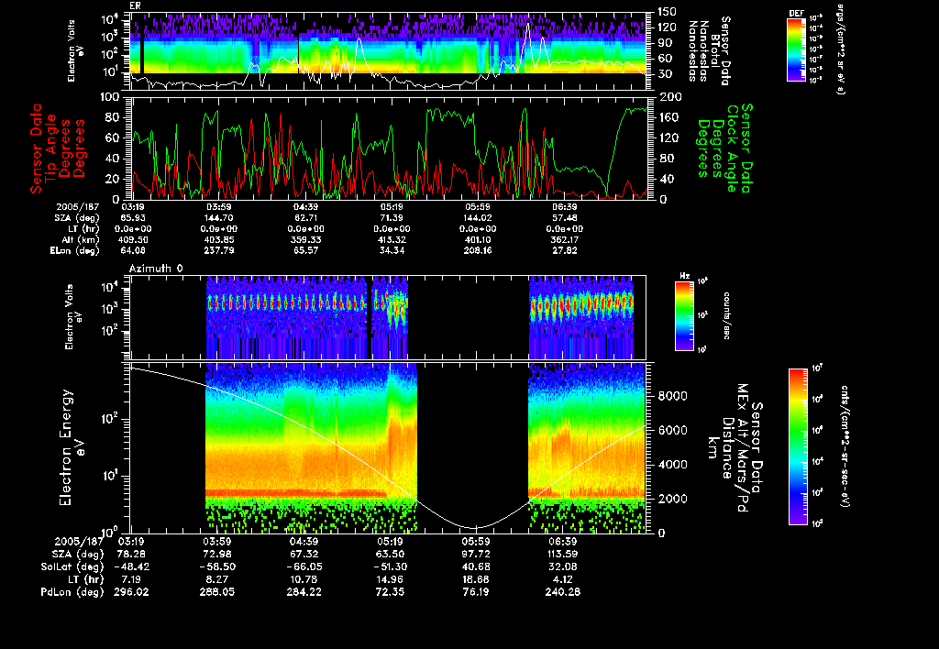
Task: Click Alt value 409.50
Action: (x=134, y=239)
